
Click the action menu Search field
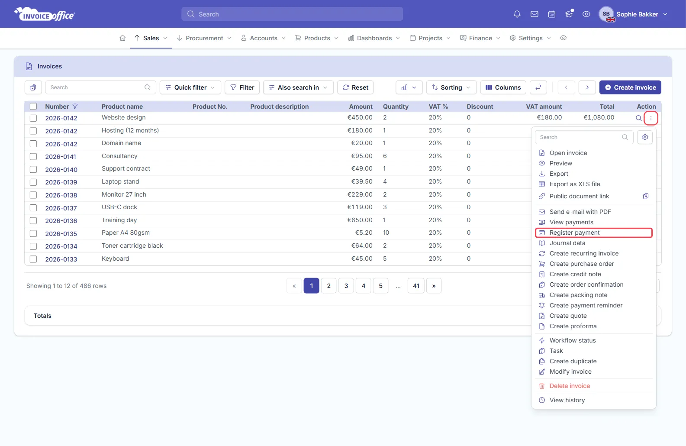tap(584, 137)
